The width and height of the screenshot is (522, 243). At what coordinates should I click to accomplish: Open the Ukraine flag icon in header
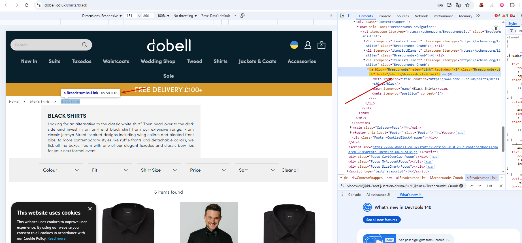pyautogui.click(x=294, y=45)
